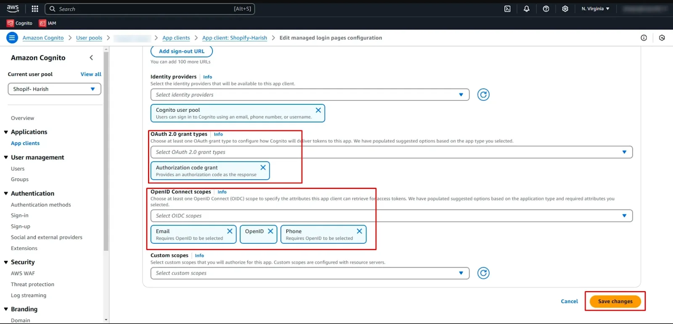Image resolution: width=673 pixels, height=324 pixels.
Task: Click the View all user pools link
Action: [91, 74]
